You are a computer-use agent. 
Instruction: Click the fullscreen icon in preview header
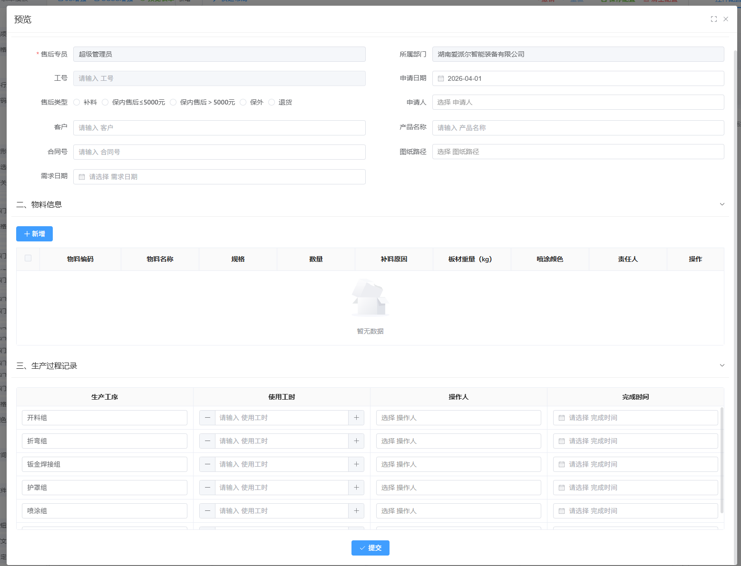[713, 19]
